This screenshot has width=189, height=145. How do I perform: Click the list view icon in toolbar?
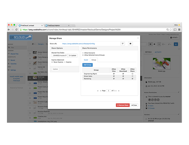click(150, 44)
